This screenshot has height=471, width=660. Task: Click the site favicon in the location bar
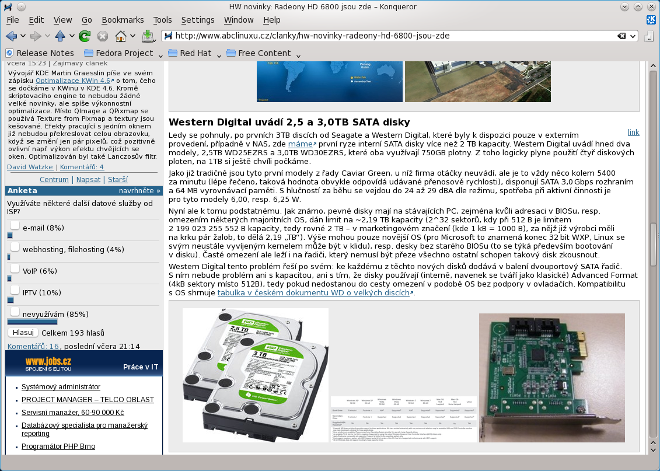(169, 36)
